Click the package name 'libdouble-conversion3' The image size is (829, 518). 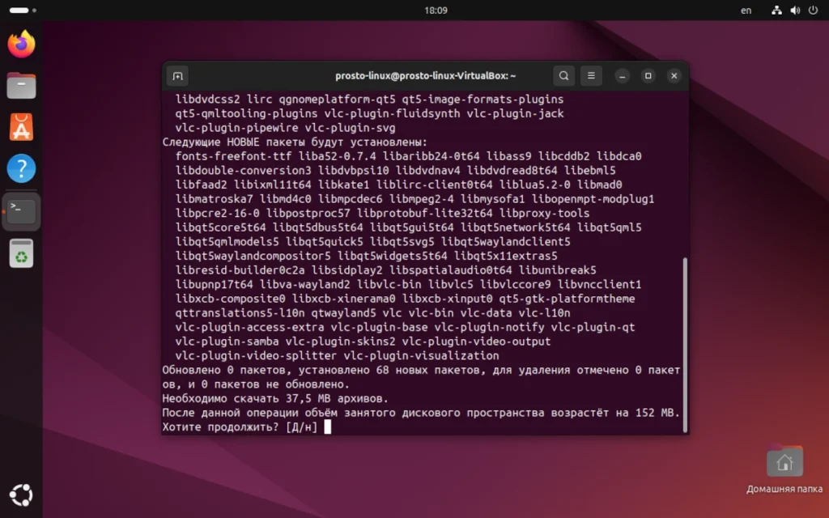tap(243, 171)
